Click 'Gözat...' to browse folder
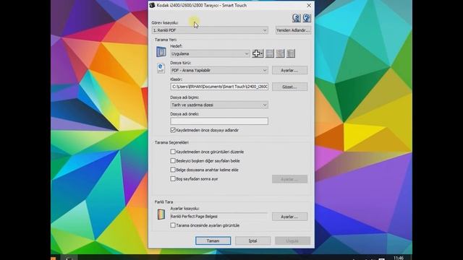The height and width of the screenshot is (260, 463). click(x=289, y=87)
